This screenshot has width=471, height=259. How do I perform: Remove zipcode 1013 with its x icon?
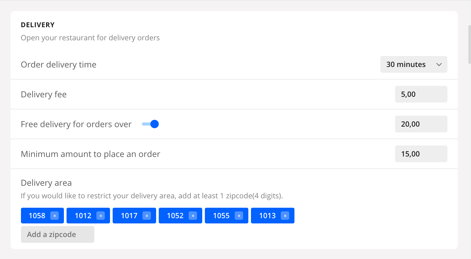[x=285, y=216]
